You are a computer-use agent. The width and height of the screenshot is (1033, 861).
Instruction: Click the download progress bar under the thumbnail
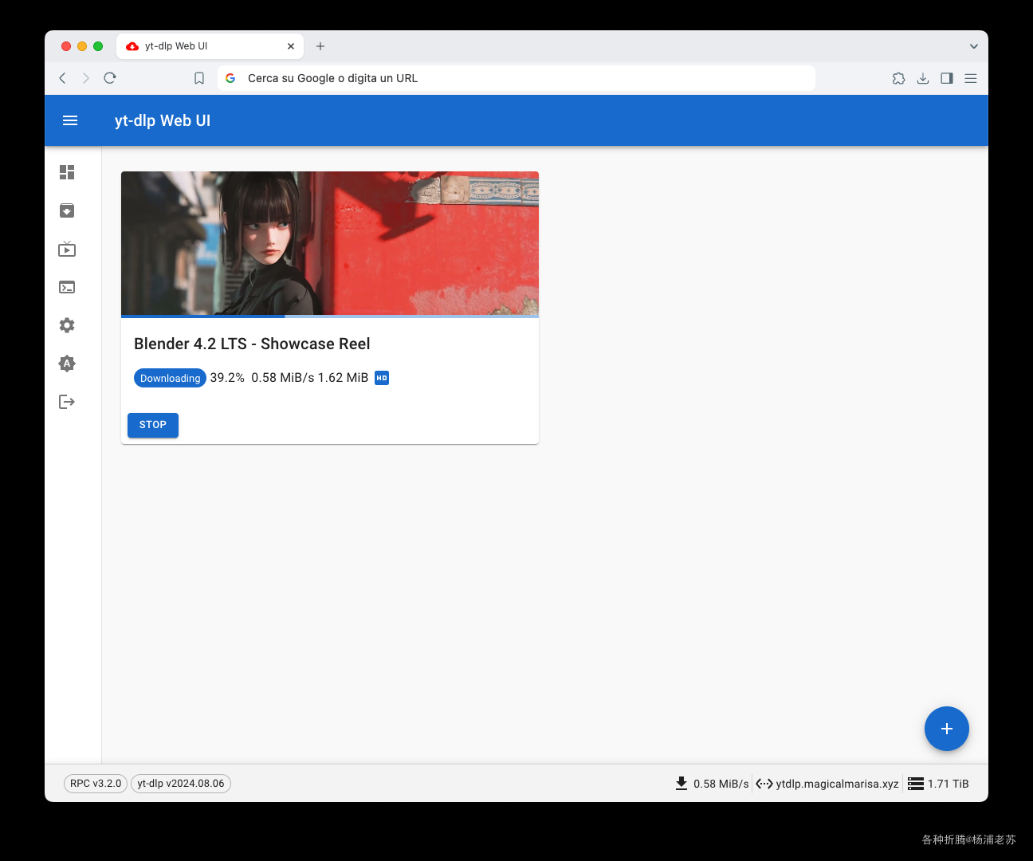[330, 316]
